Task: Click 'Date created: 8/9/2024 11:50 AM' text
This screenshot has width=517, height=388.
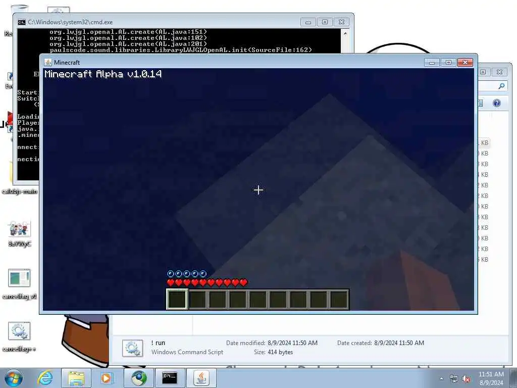Action: 381,343
